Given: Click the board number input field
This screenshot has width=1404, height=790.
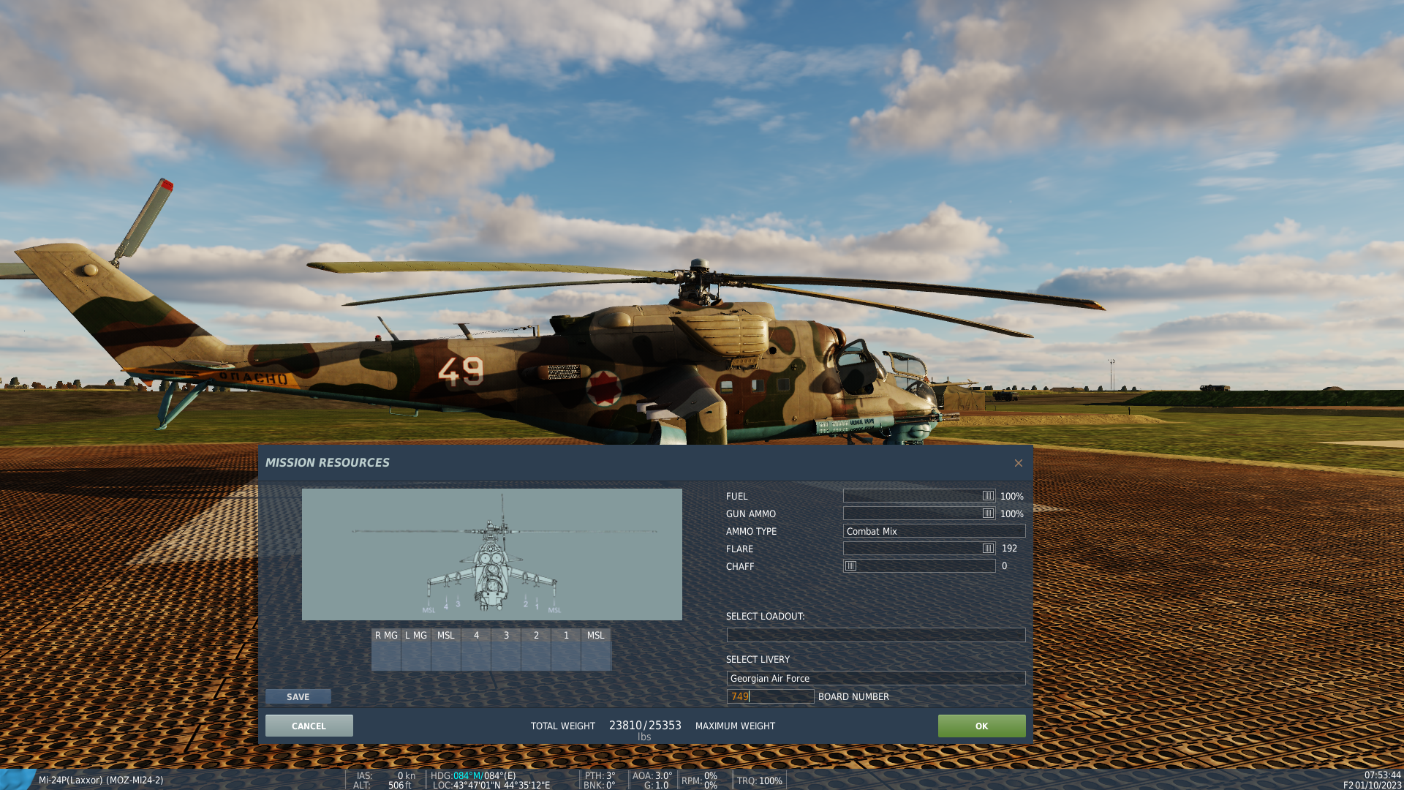Looking at the screenshot, I should click(x=770, y=696).
